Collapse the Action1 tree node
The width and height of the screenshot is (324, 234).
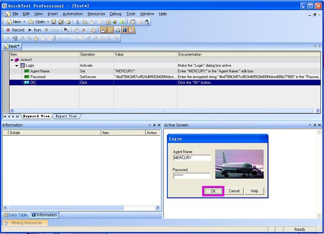tap(12, 60)
